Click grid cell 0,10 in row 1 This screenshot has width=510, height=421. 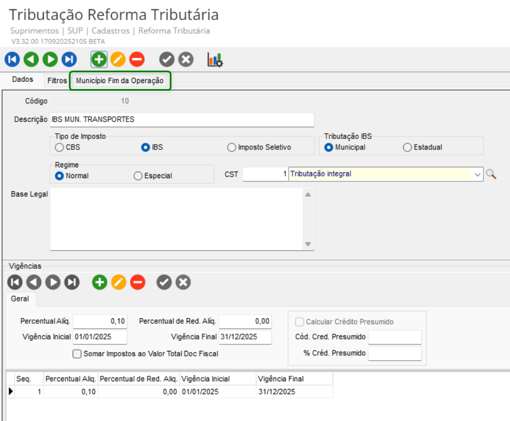[71, 392]
